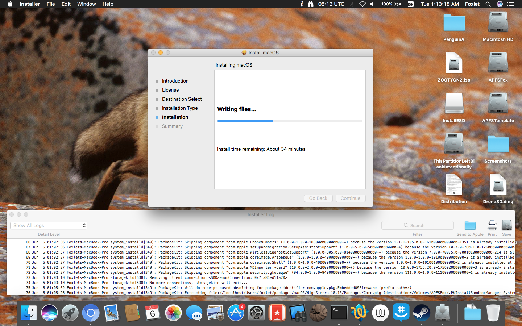Open the Macintosh HD drive icon
Screen dimensions: 522x326
tap(498, 22)
